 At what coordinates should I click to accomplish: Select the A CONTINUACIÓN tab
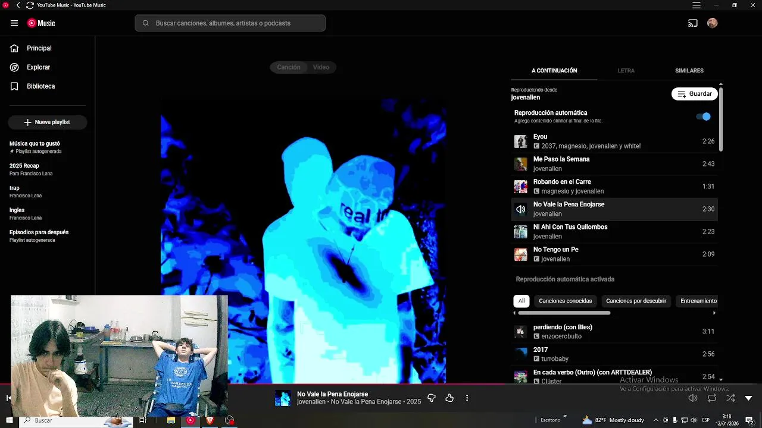click(x=554, y=71)
